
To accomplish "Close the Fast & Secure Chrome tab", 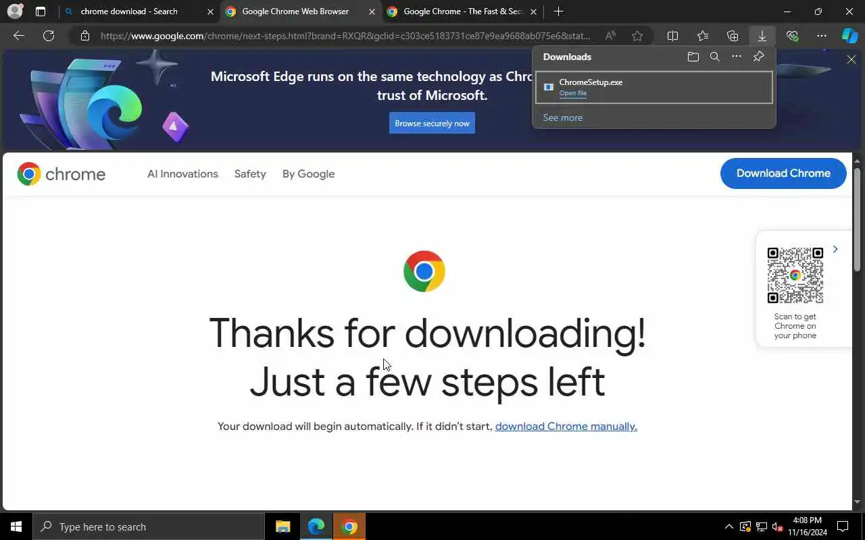I will point(533,11).
